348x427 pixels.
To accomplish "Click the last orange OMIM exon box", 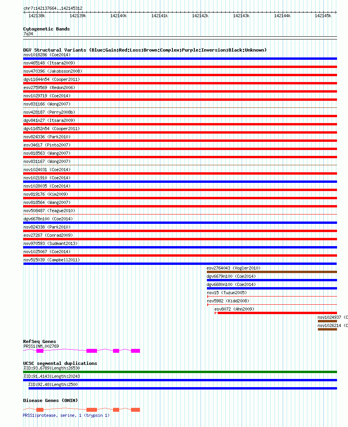I will click(x=135, y=409).
